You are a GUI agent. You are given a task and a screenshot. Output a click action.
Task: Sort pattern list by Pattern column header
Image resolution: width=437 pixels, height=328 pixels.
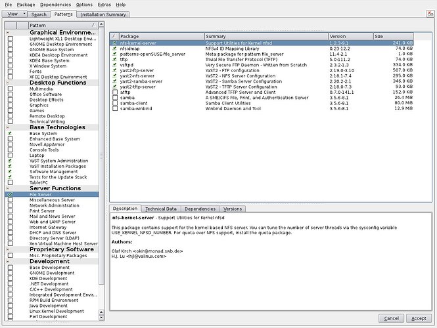(x=63, y=26)
